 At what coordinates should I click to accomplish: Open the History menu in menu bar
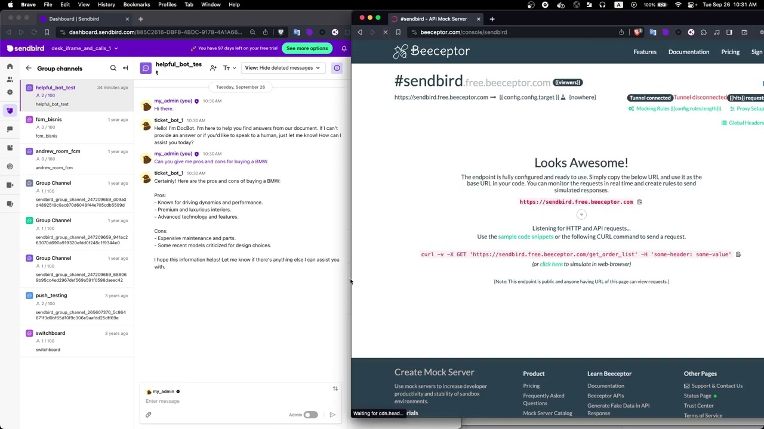coord(106,5)
